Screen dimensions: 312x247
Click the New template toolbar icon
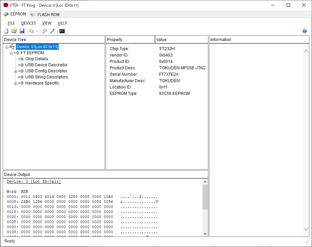click(6, 31)
